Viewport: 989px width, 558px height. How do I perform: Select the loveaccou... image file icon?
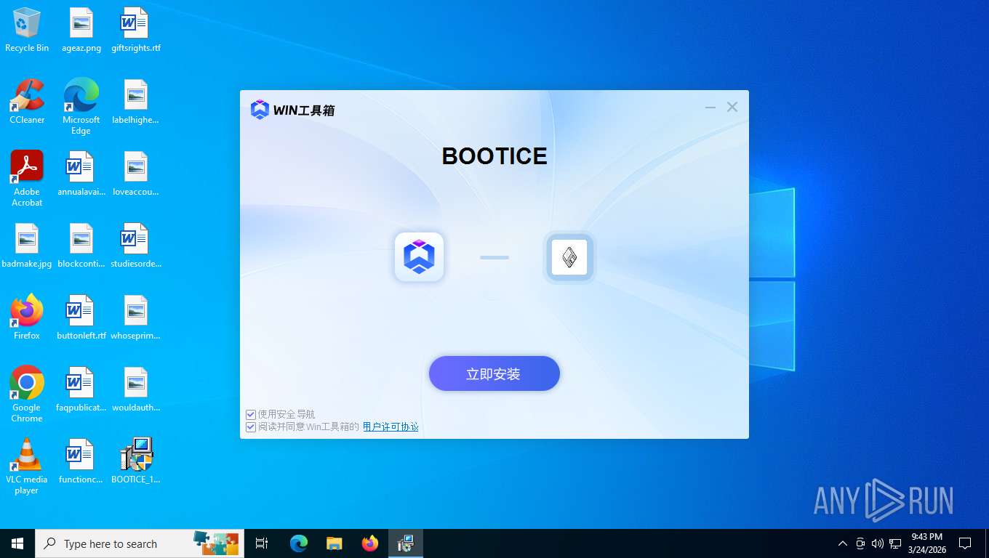pyautogui.click(x=136, y=174)
